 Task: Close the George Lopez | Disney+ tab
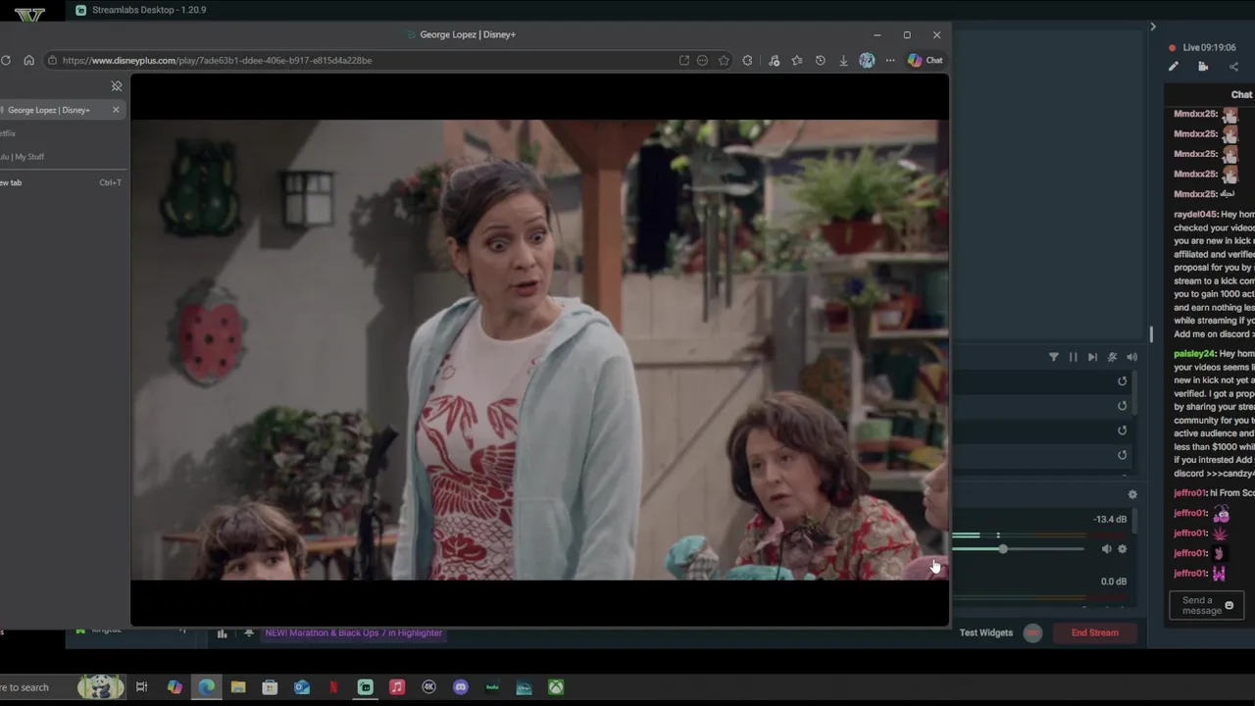point(116,110)
